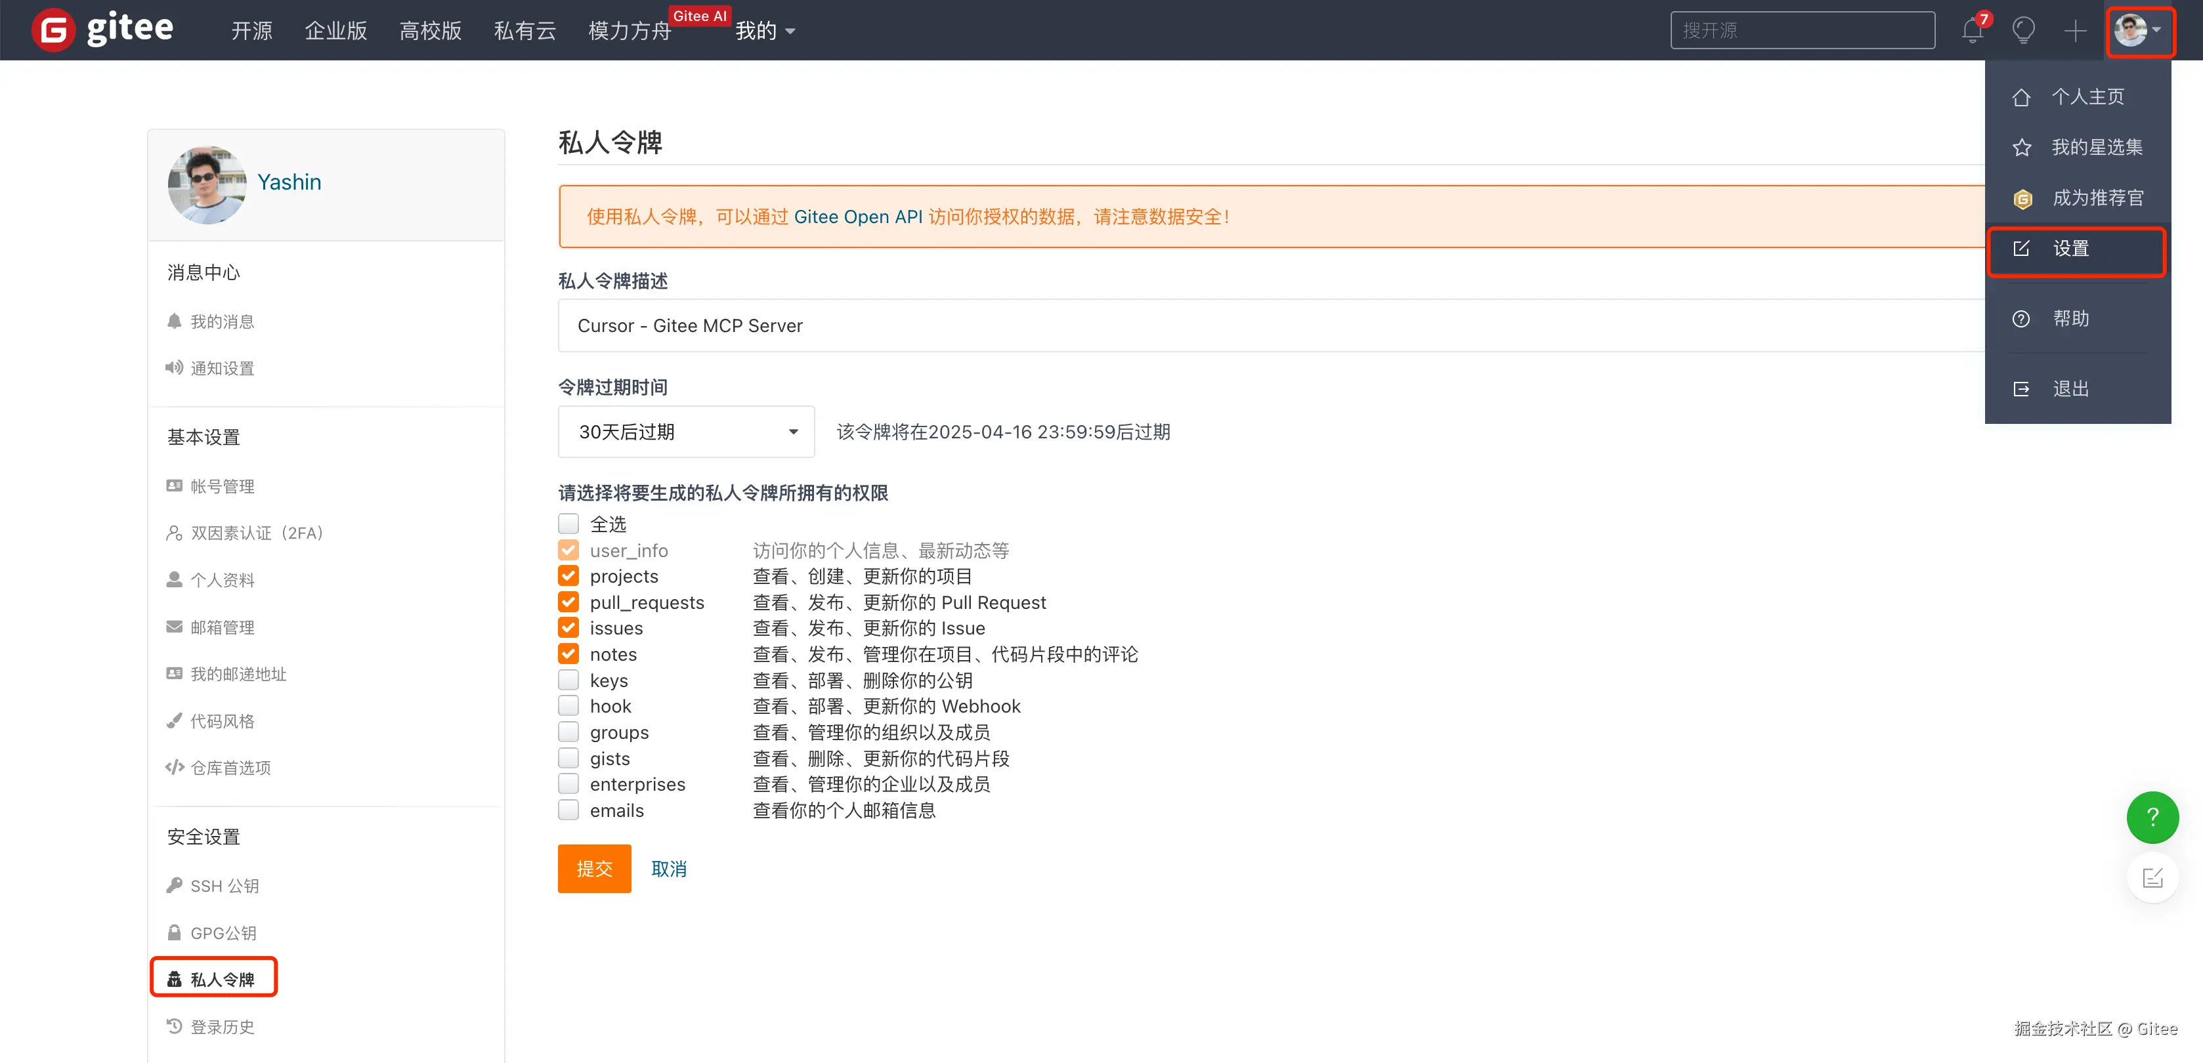Open the notifications bell icon
The width and height of the screenshot is (2203, 1063).
[1972, 31]
